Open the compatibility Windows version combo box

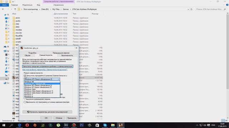42,79
